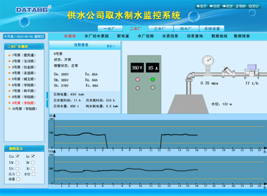Viewport: 267px width, 196px height.
Task: Click lower-left gray cabinet button
Action: [x=138, y=88]
